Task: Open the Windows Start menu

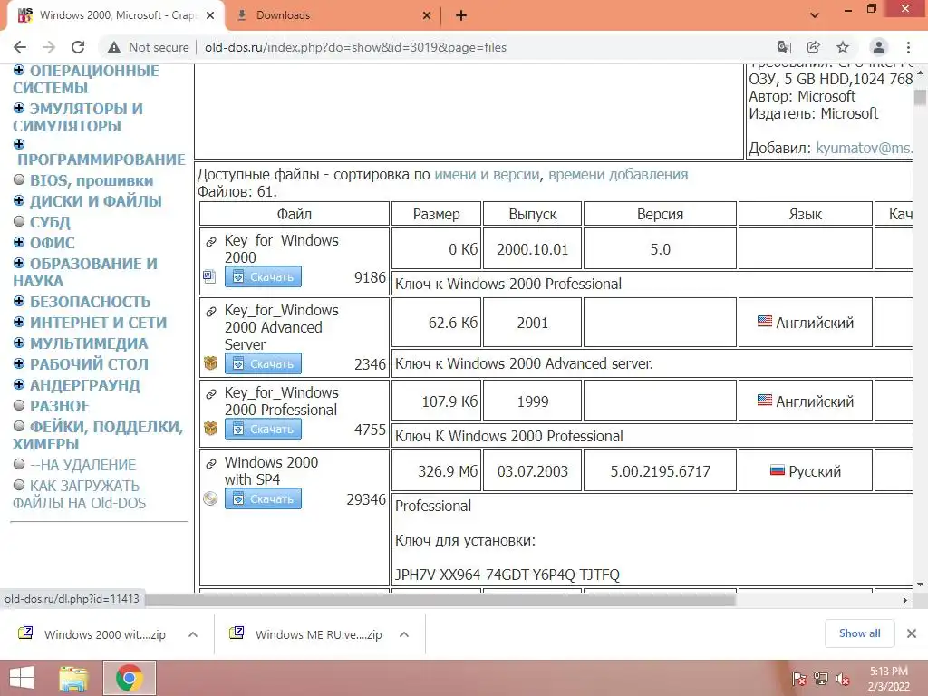Action: tap(22, 678)
